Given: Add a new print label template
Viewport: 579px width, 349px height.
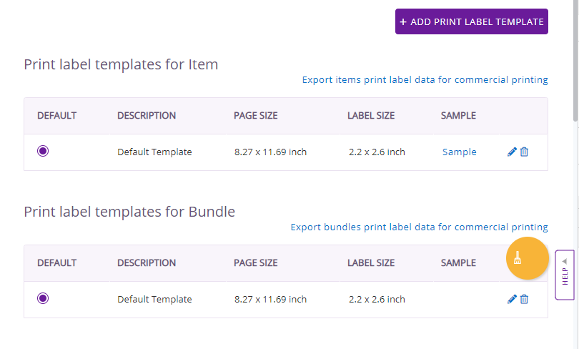Looking at the screenshot, I should [472, 21].
